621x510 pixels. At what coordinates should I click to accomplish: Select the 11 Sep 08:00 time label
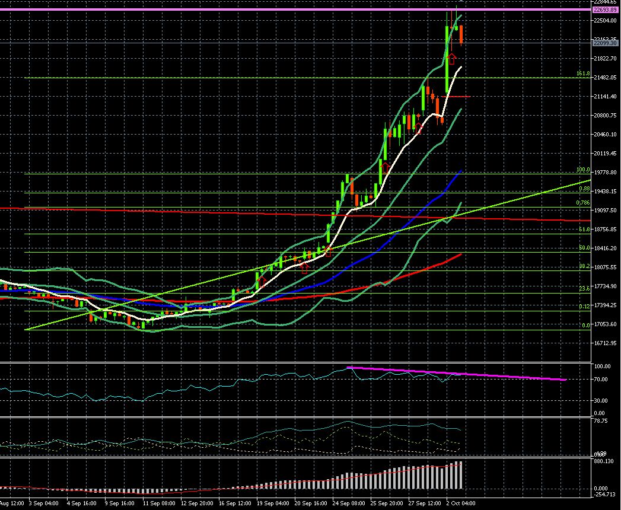pos(159,503)
